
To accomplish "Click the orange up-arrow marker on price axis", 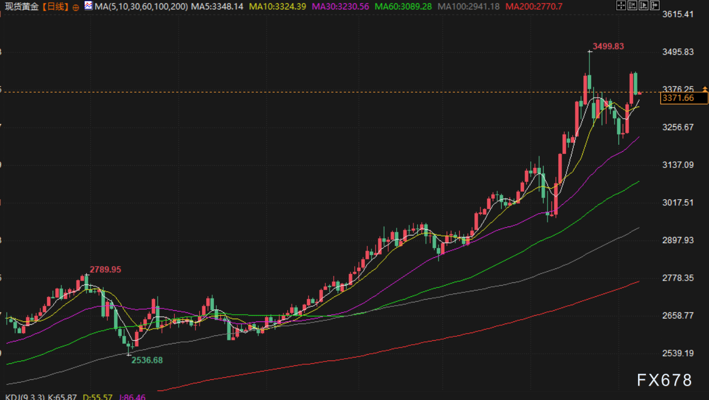I will [705, 89].
